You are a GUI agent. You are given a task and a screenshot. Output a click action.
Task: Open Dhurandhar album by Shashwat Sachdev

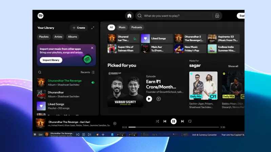coord(66,94)
